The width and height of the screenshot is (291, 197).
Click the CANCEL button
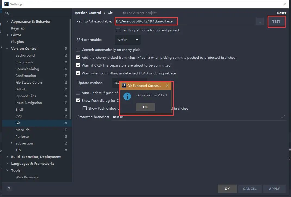(x=250, y=189)
